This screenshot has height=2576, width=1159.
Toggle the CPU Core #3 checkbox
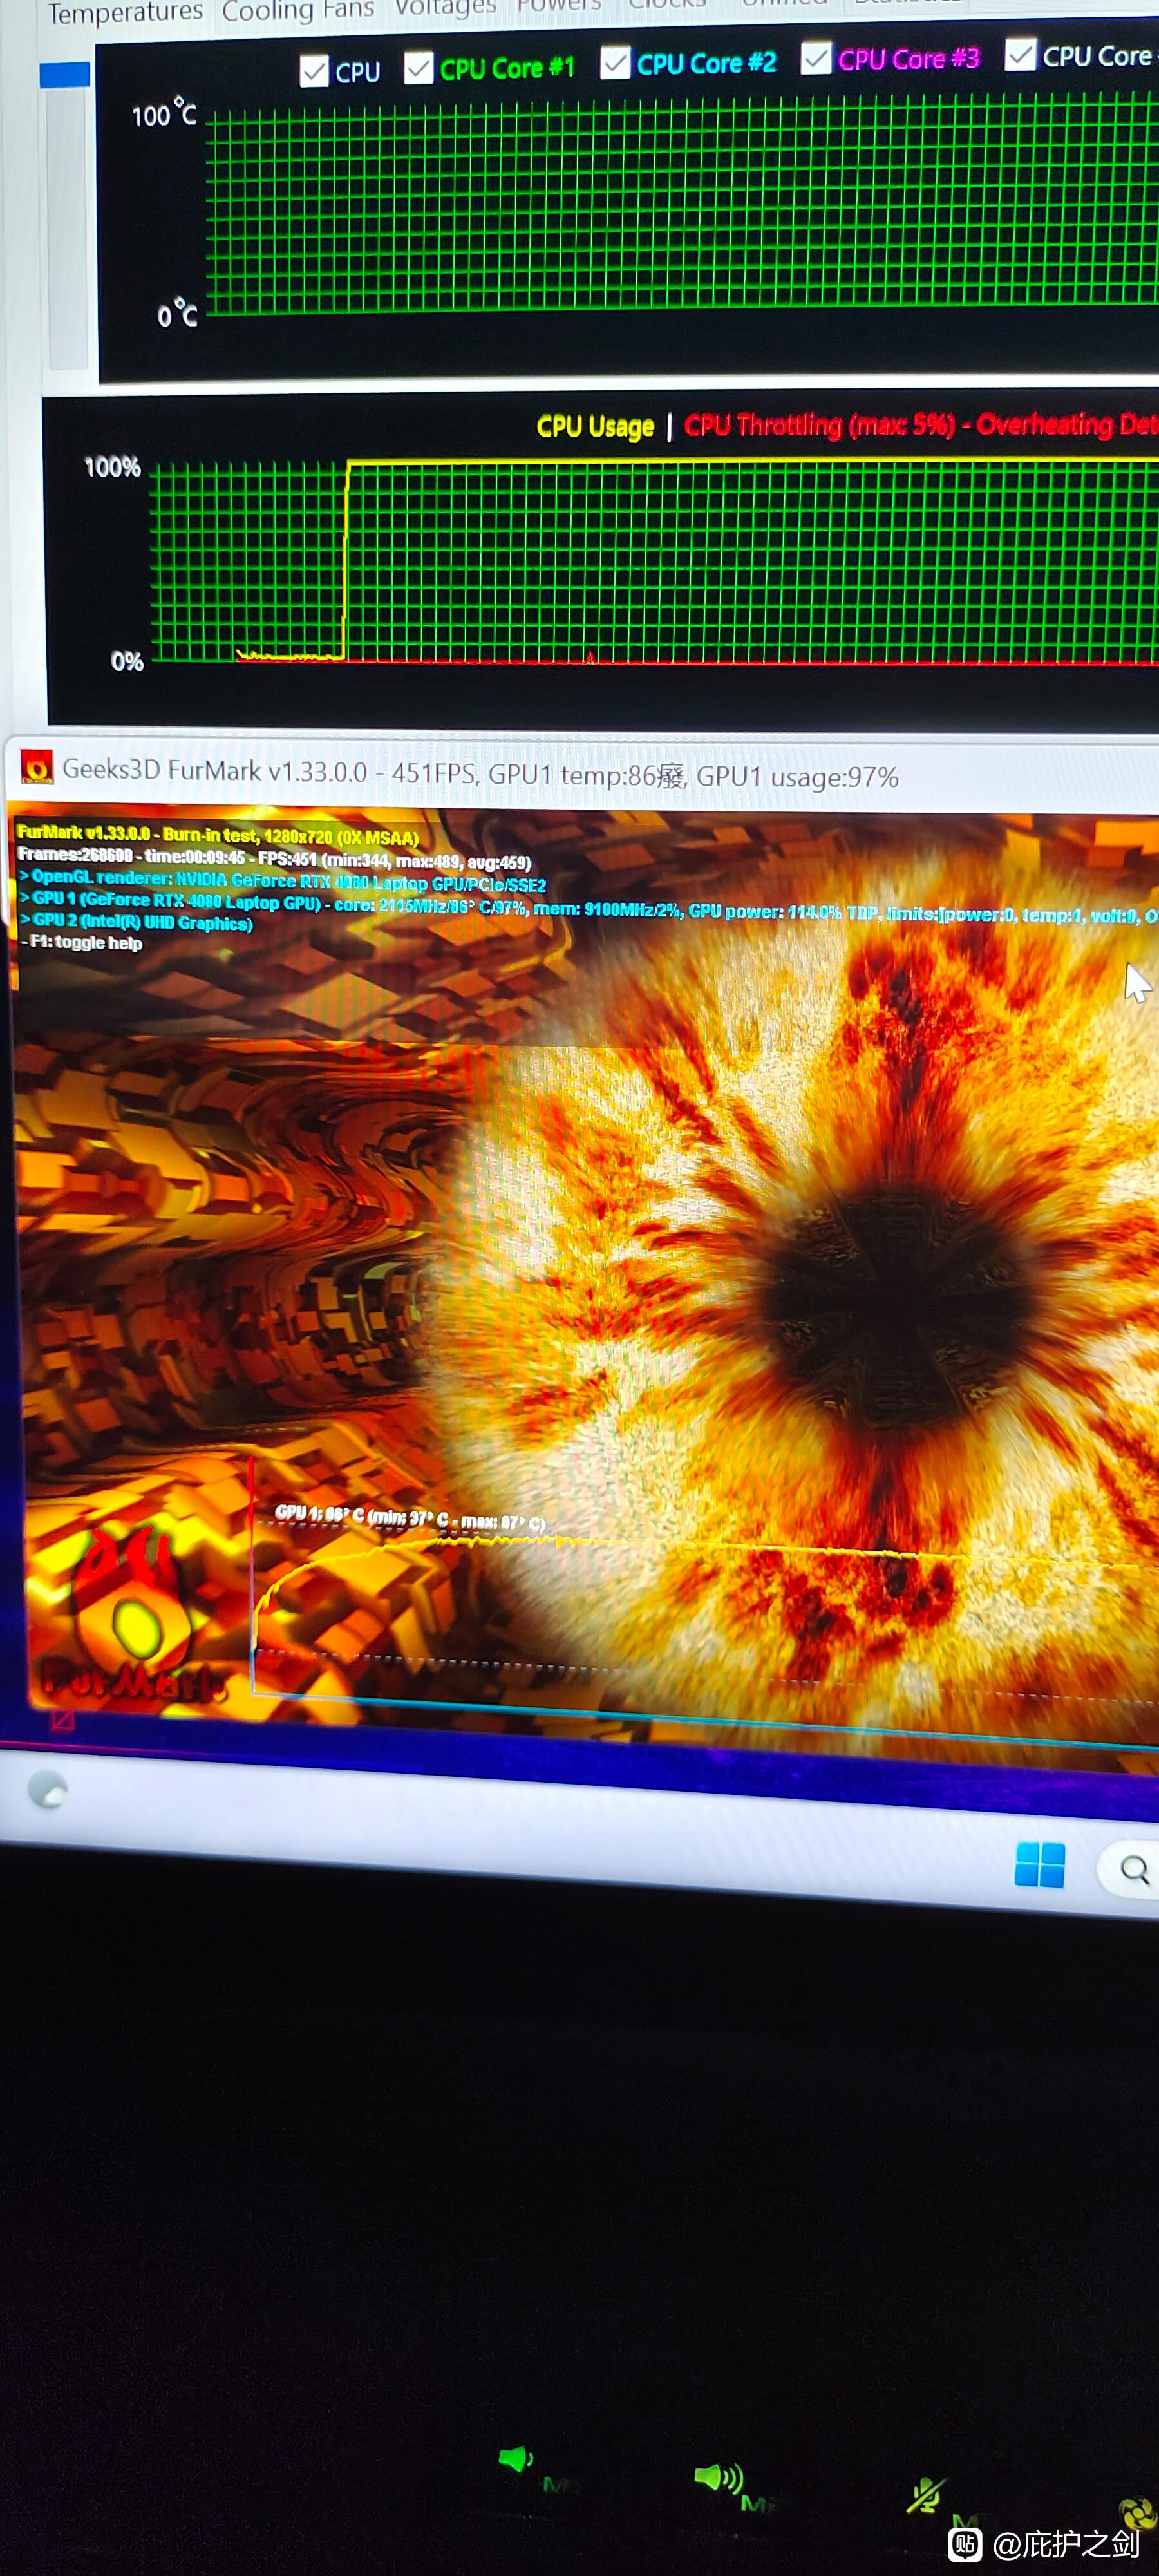tap(816, 58)
